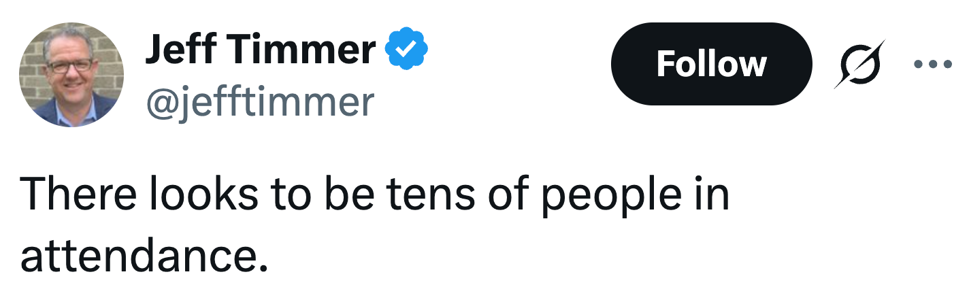Open the three-dot more options menu
The image size is (969, 302).
point(934,65)
